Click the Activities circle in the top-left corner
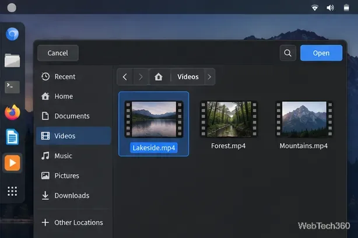The width and height of the screenshot is (358, 238). point(12,8)
